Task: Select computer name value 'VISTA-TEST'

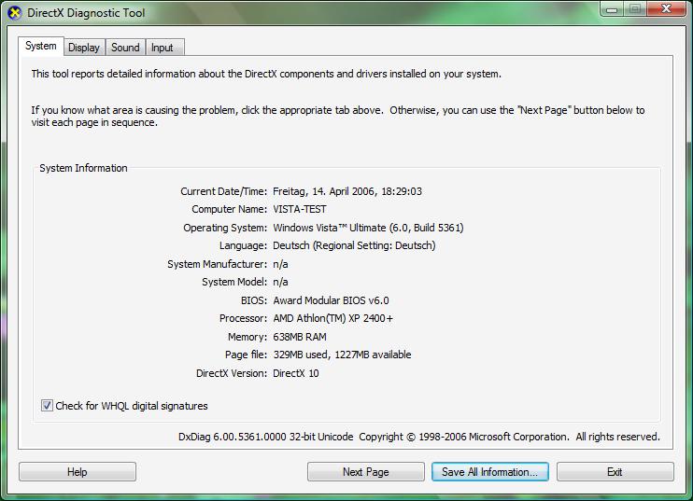Action: [x=300, y=209]
